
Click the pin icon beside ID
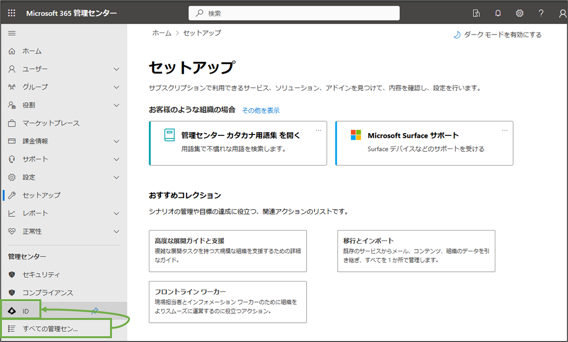(95, 310)
